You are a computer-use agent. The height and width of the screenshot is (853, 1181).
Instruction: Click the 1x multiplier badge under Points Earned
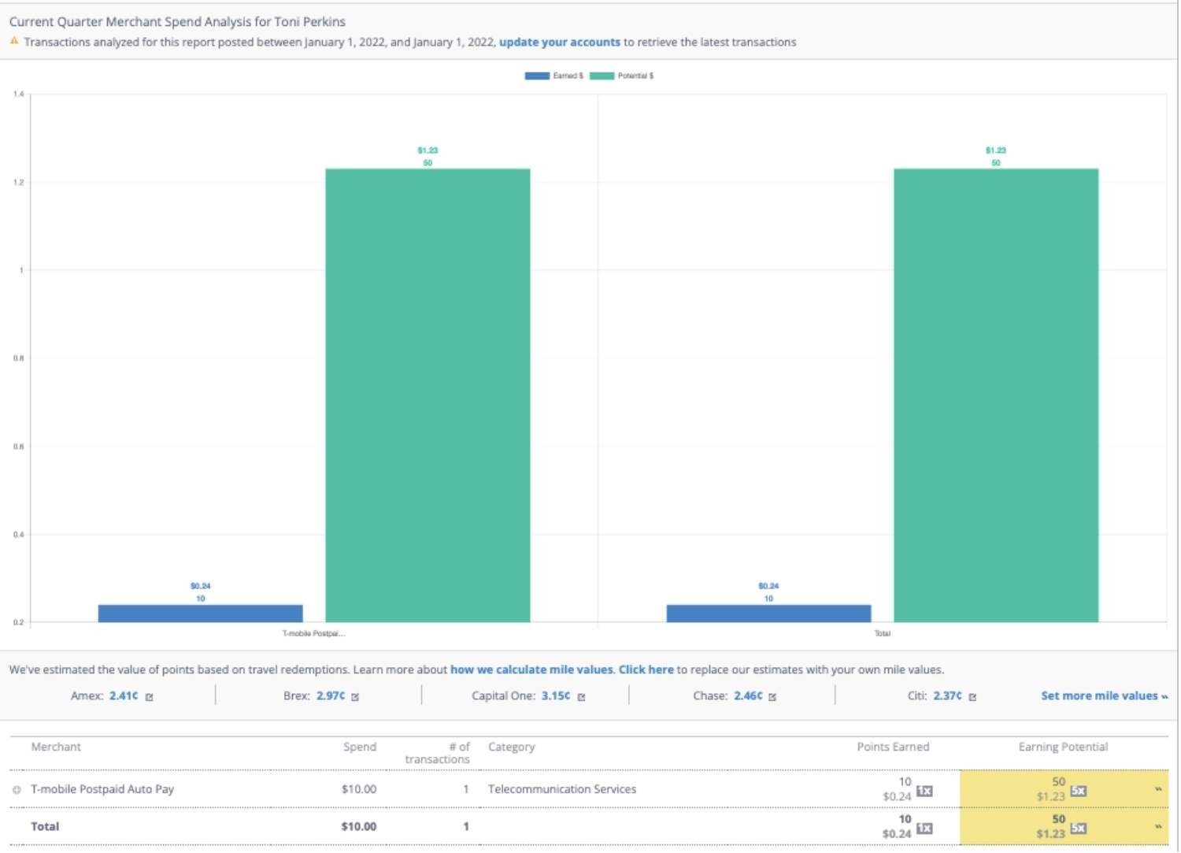click(x=924, y=793)
